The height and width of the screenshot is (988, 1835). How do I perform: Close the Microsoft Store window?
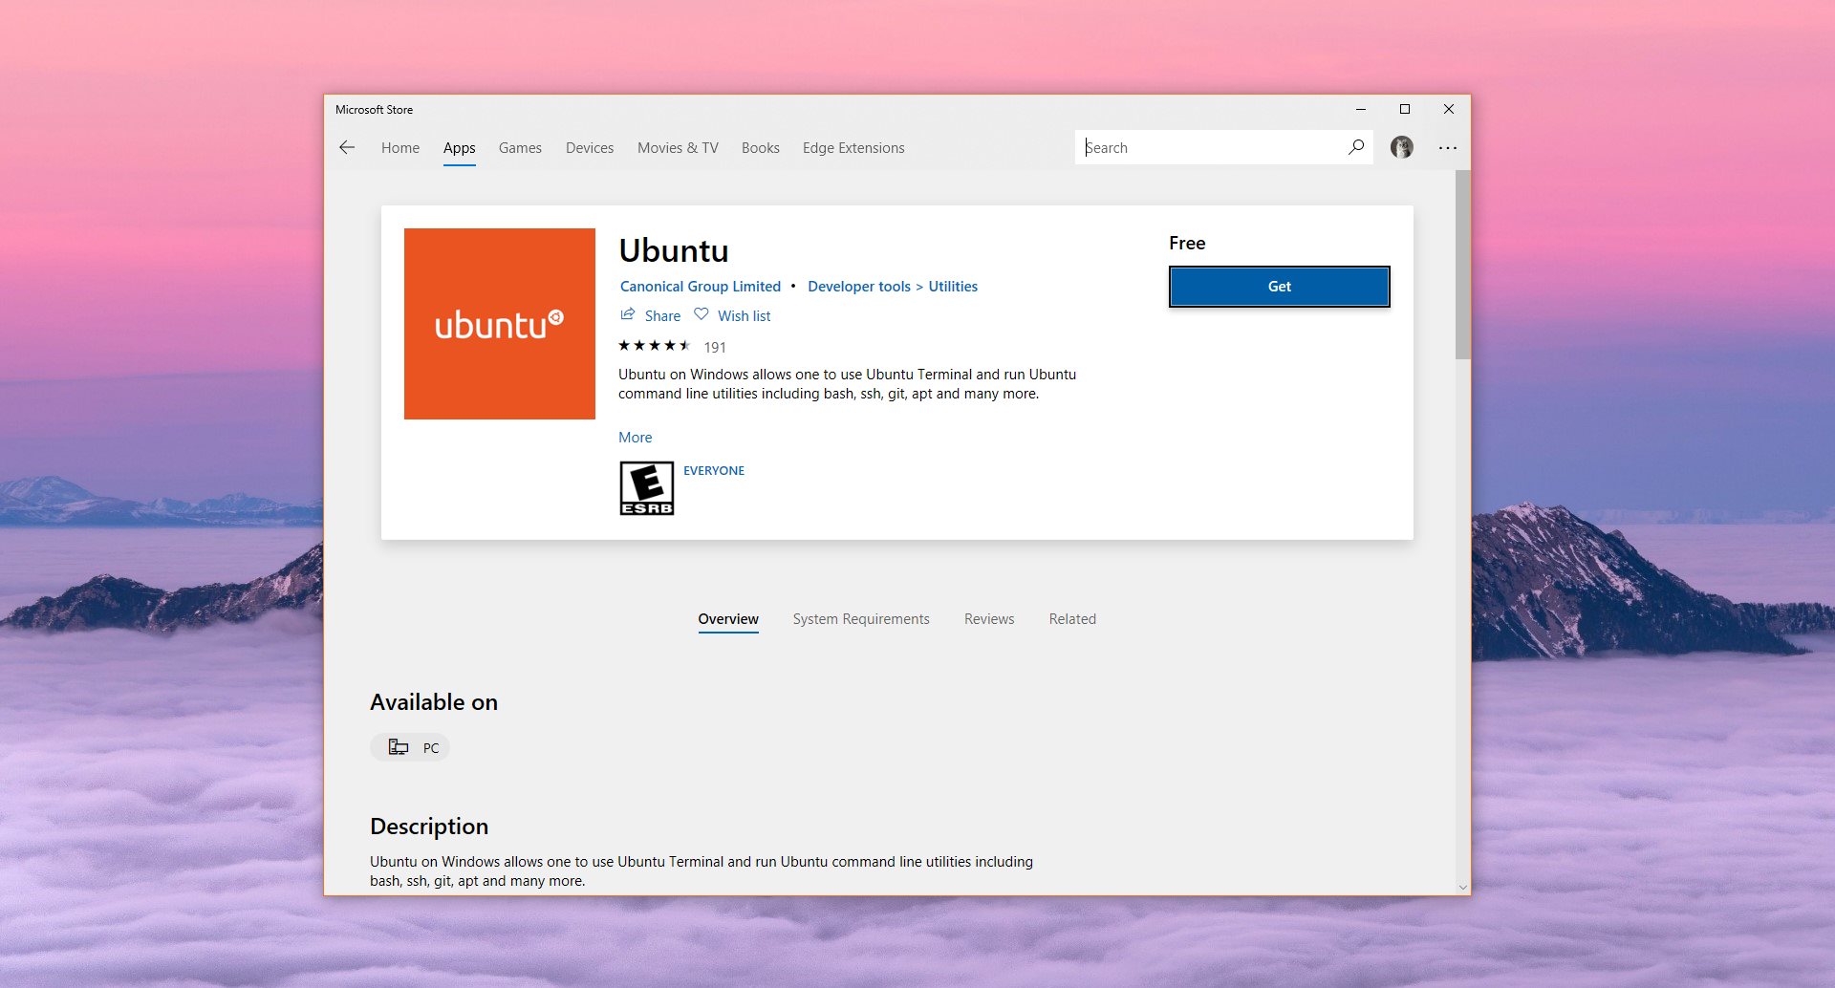click(x=1449, y=109)
